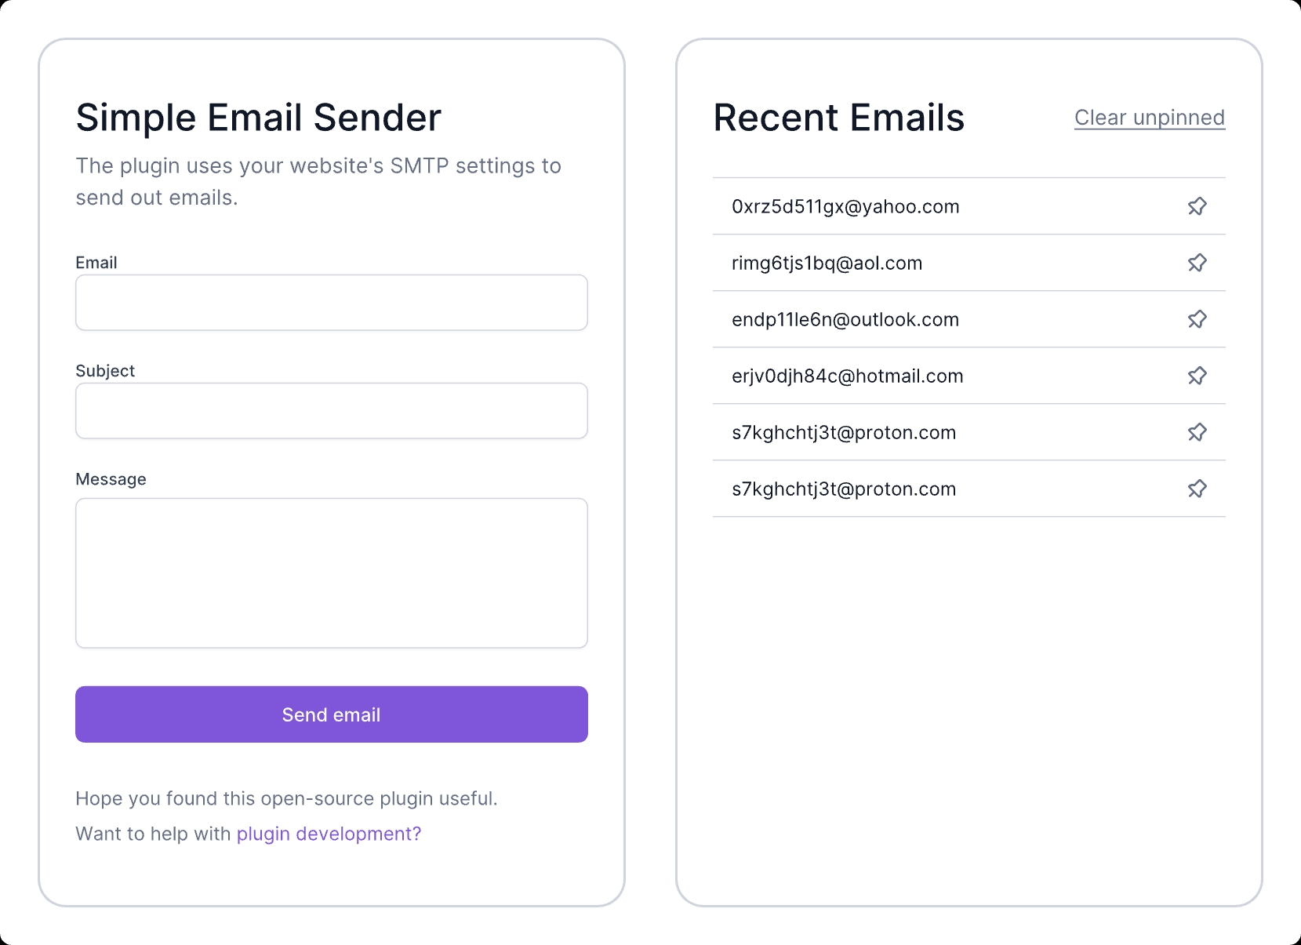This screenshot has width=1301, height=945.
Task: Open the plugin development link
Action: pyautogui.click(x=329, y=834)
